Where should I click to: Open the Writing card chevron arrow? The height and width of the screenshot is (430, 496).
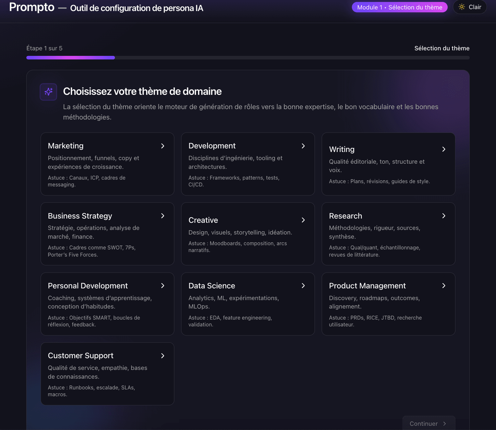[x=444, y=149]
